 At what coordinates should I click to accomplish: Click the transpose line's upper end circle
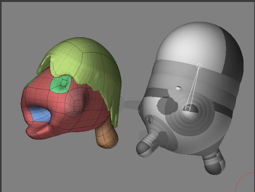coord(199,66)
